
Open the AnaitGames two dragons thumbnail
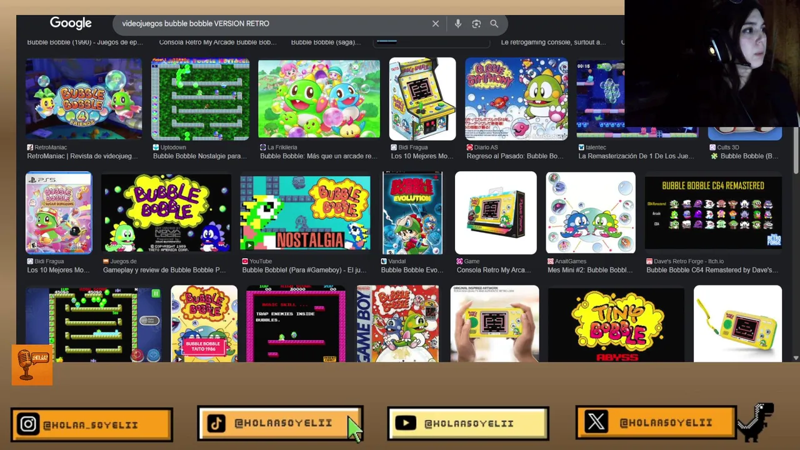point(591,213)
